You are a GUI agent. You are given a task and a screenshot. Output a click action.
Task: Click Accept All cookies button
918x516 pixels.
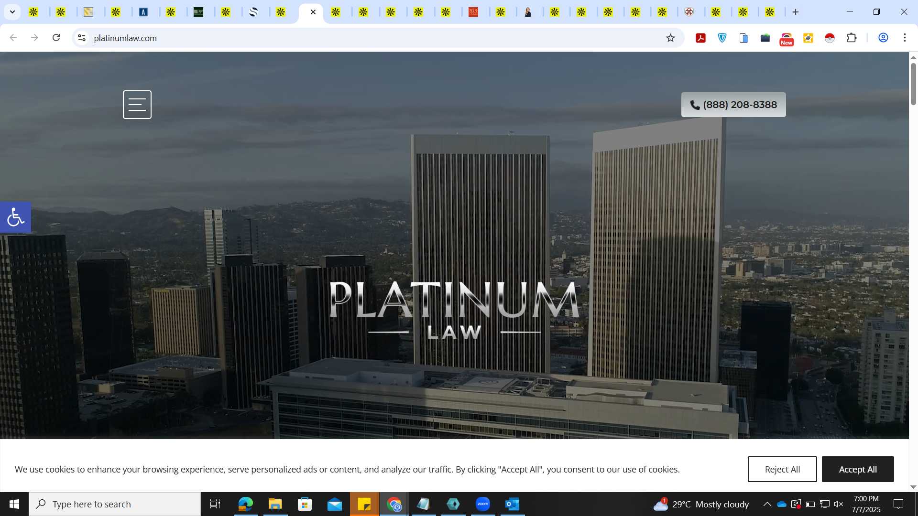858,469
